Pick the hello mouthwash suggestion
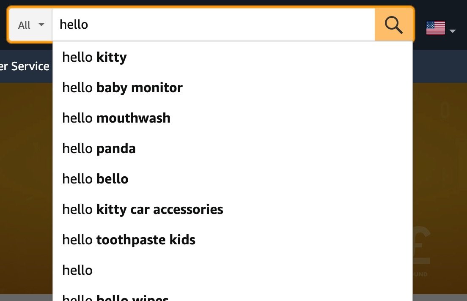467x301 pixels. coord(116,118)
